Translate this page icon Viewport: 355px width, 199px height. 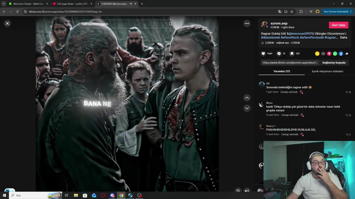(280, 12)
